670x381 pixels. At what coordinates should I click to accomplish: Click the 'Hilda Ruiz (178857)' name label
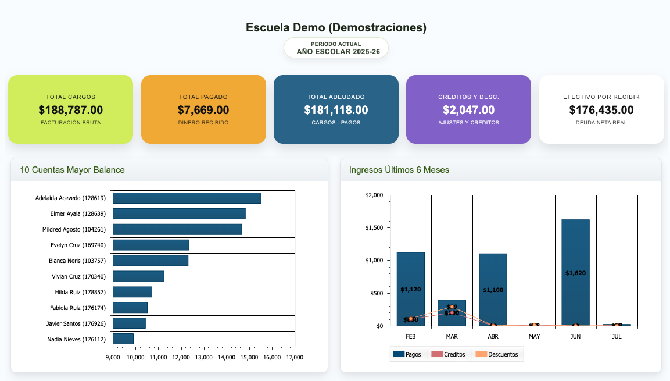click(80, 292)
